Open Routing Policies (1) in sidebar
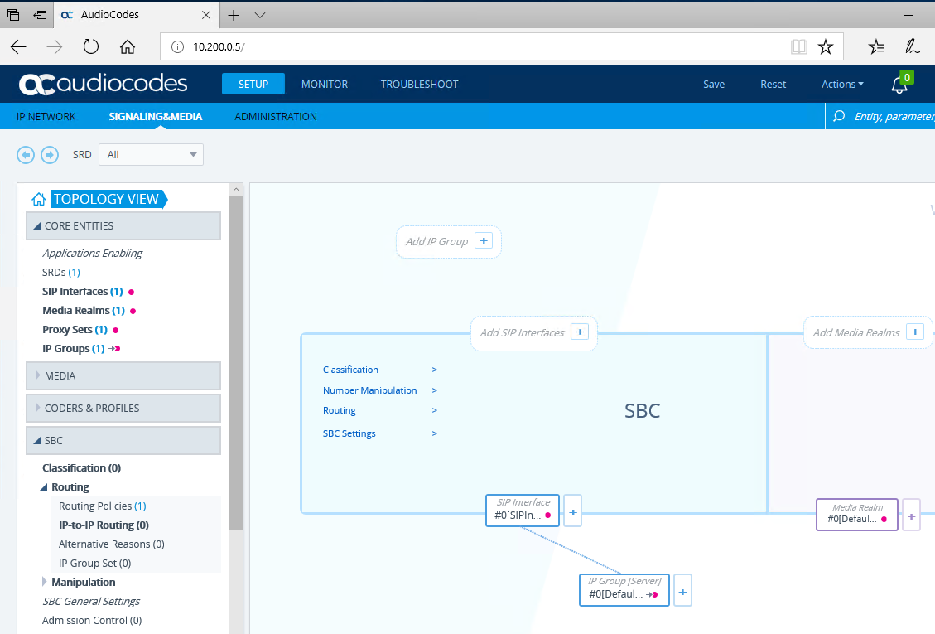Viewport: 935px width, 634px height. pyautogui.click(x=102, y=506)
